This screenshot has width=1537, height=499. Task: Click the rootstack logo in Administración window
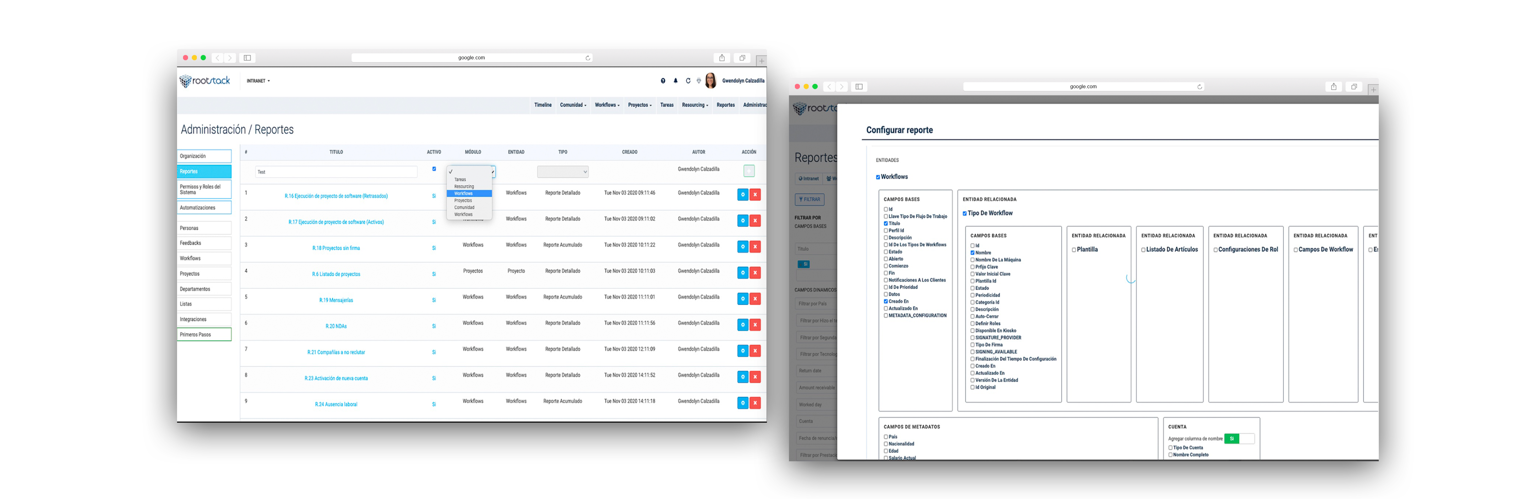tap(205, 81)
